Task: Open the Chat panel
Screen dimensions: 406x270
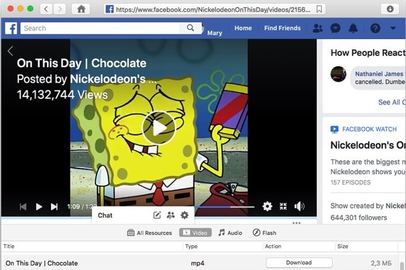Action: (x=105, y=215)
